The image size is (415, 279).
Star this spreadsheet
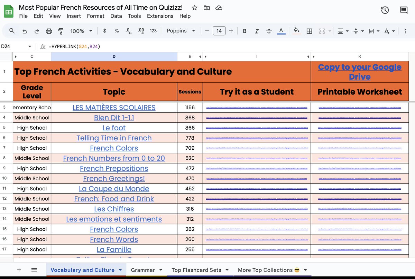[x=195, y=8]
